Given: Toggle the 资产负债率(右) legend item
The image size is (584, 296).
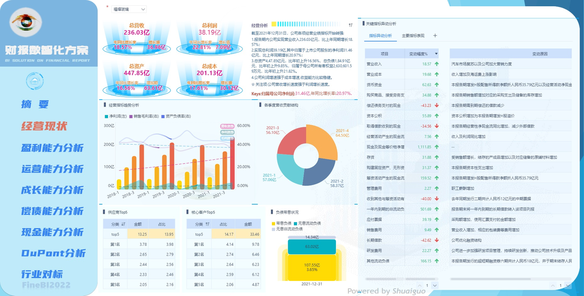Looking at the screenshot, I should (176, 116).
